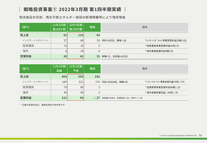Click the subtitle starting with 物流施設の売却
The width and height of the screenshot is (207, 143).
pyautogui.click(x=72, y=17)
